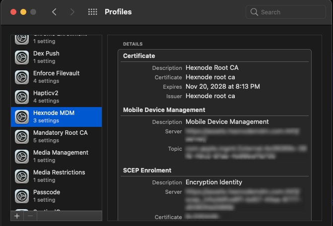Select the Hapticv2 profile
Image resolution: width=333 pixels, height=226 pixels.
click(x=56, y=97)
